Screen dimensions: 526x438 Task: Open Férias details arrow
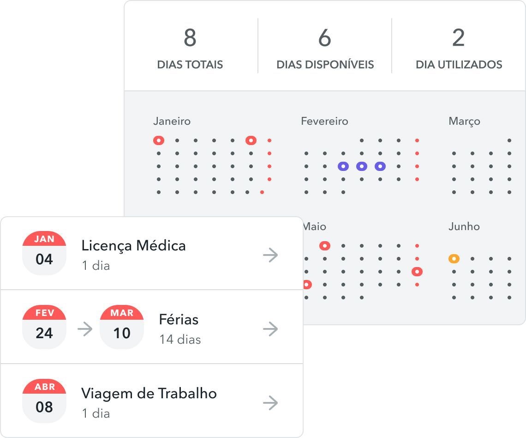tap(270, 329)
